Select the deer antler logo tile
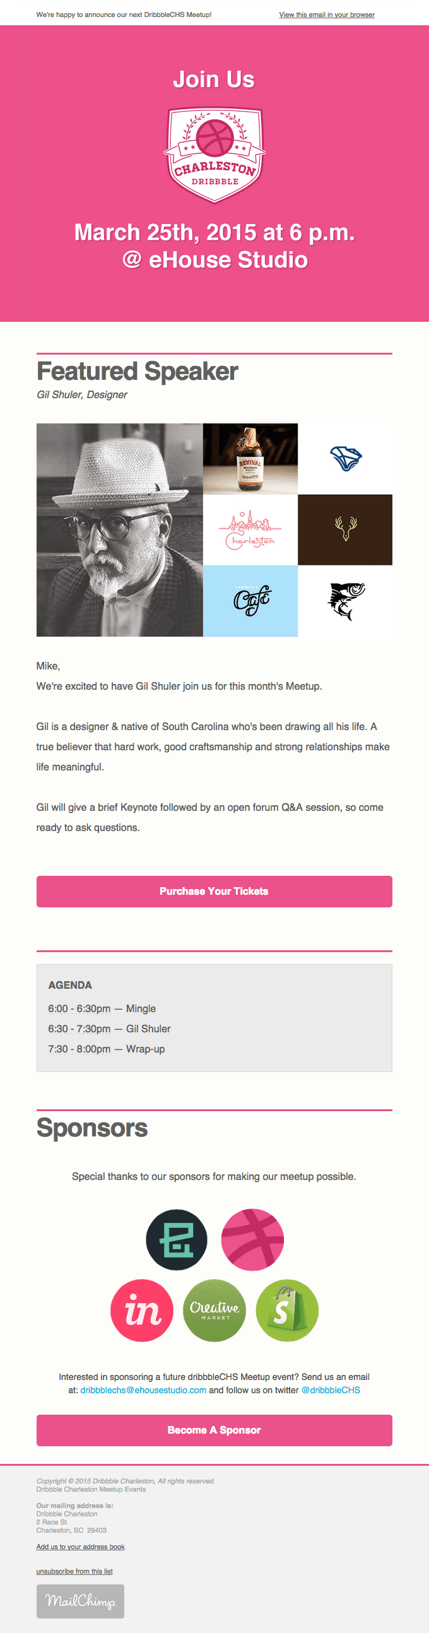Screen dimensions: 429x1633 [345, 529]
